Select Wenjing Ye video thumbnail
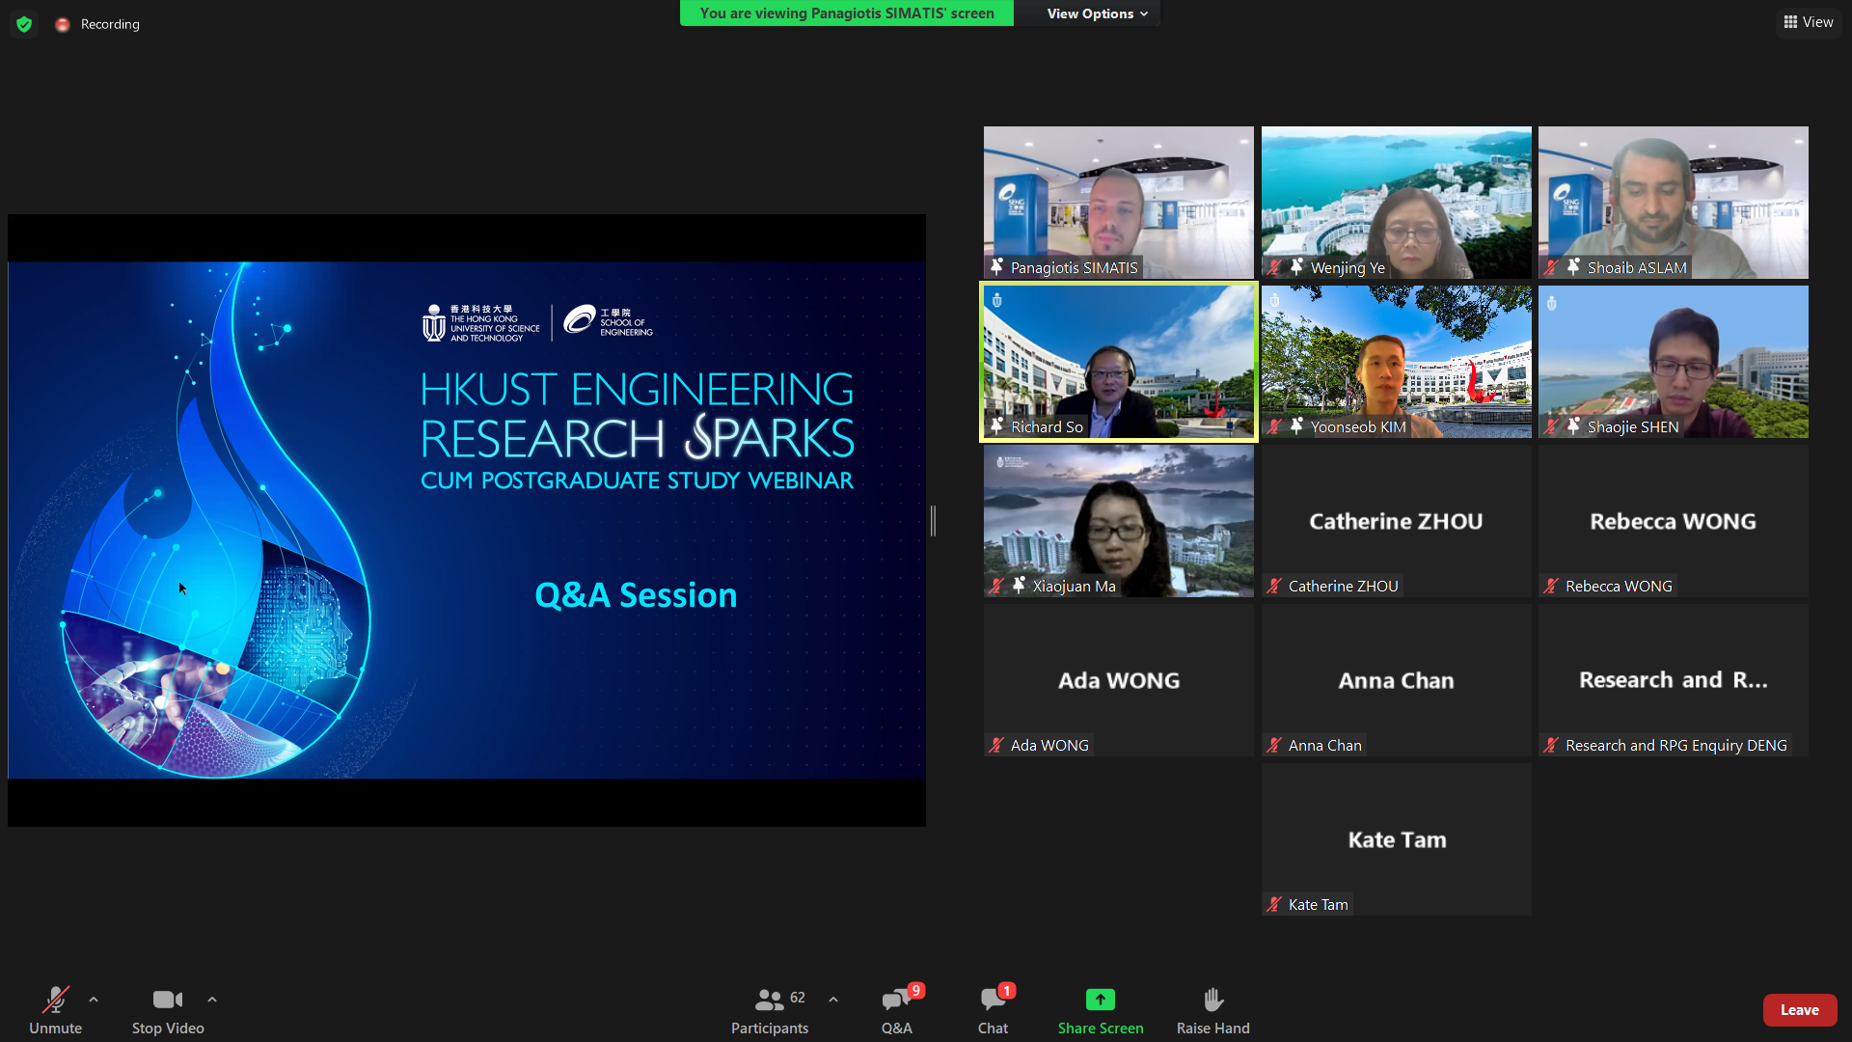This screenshot has height=1042, width=1852. coord(1397,203)
